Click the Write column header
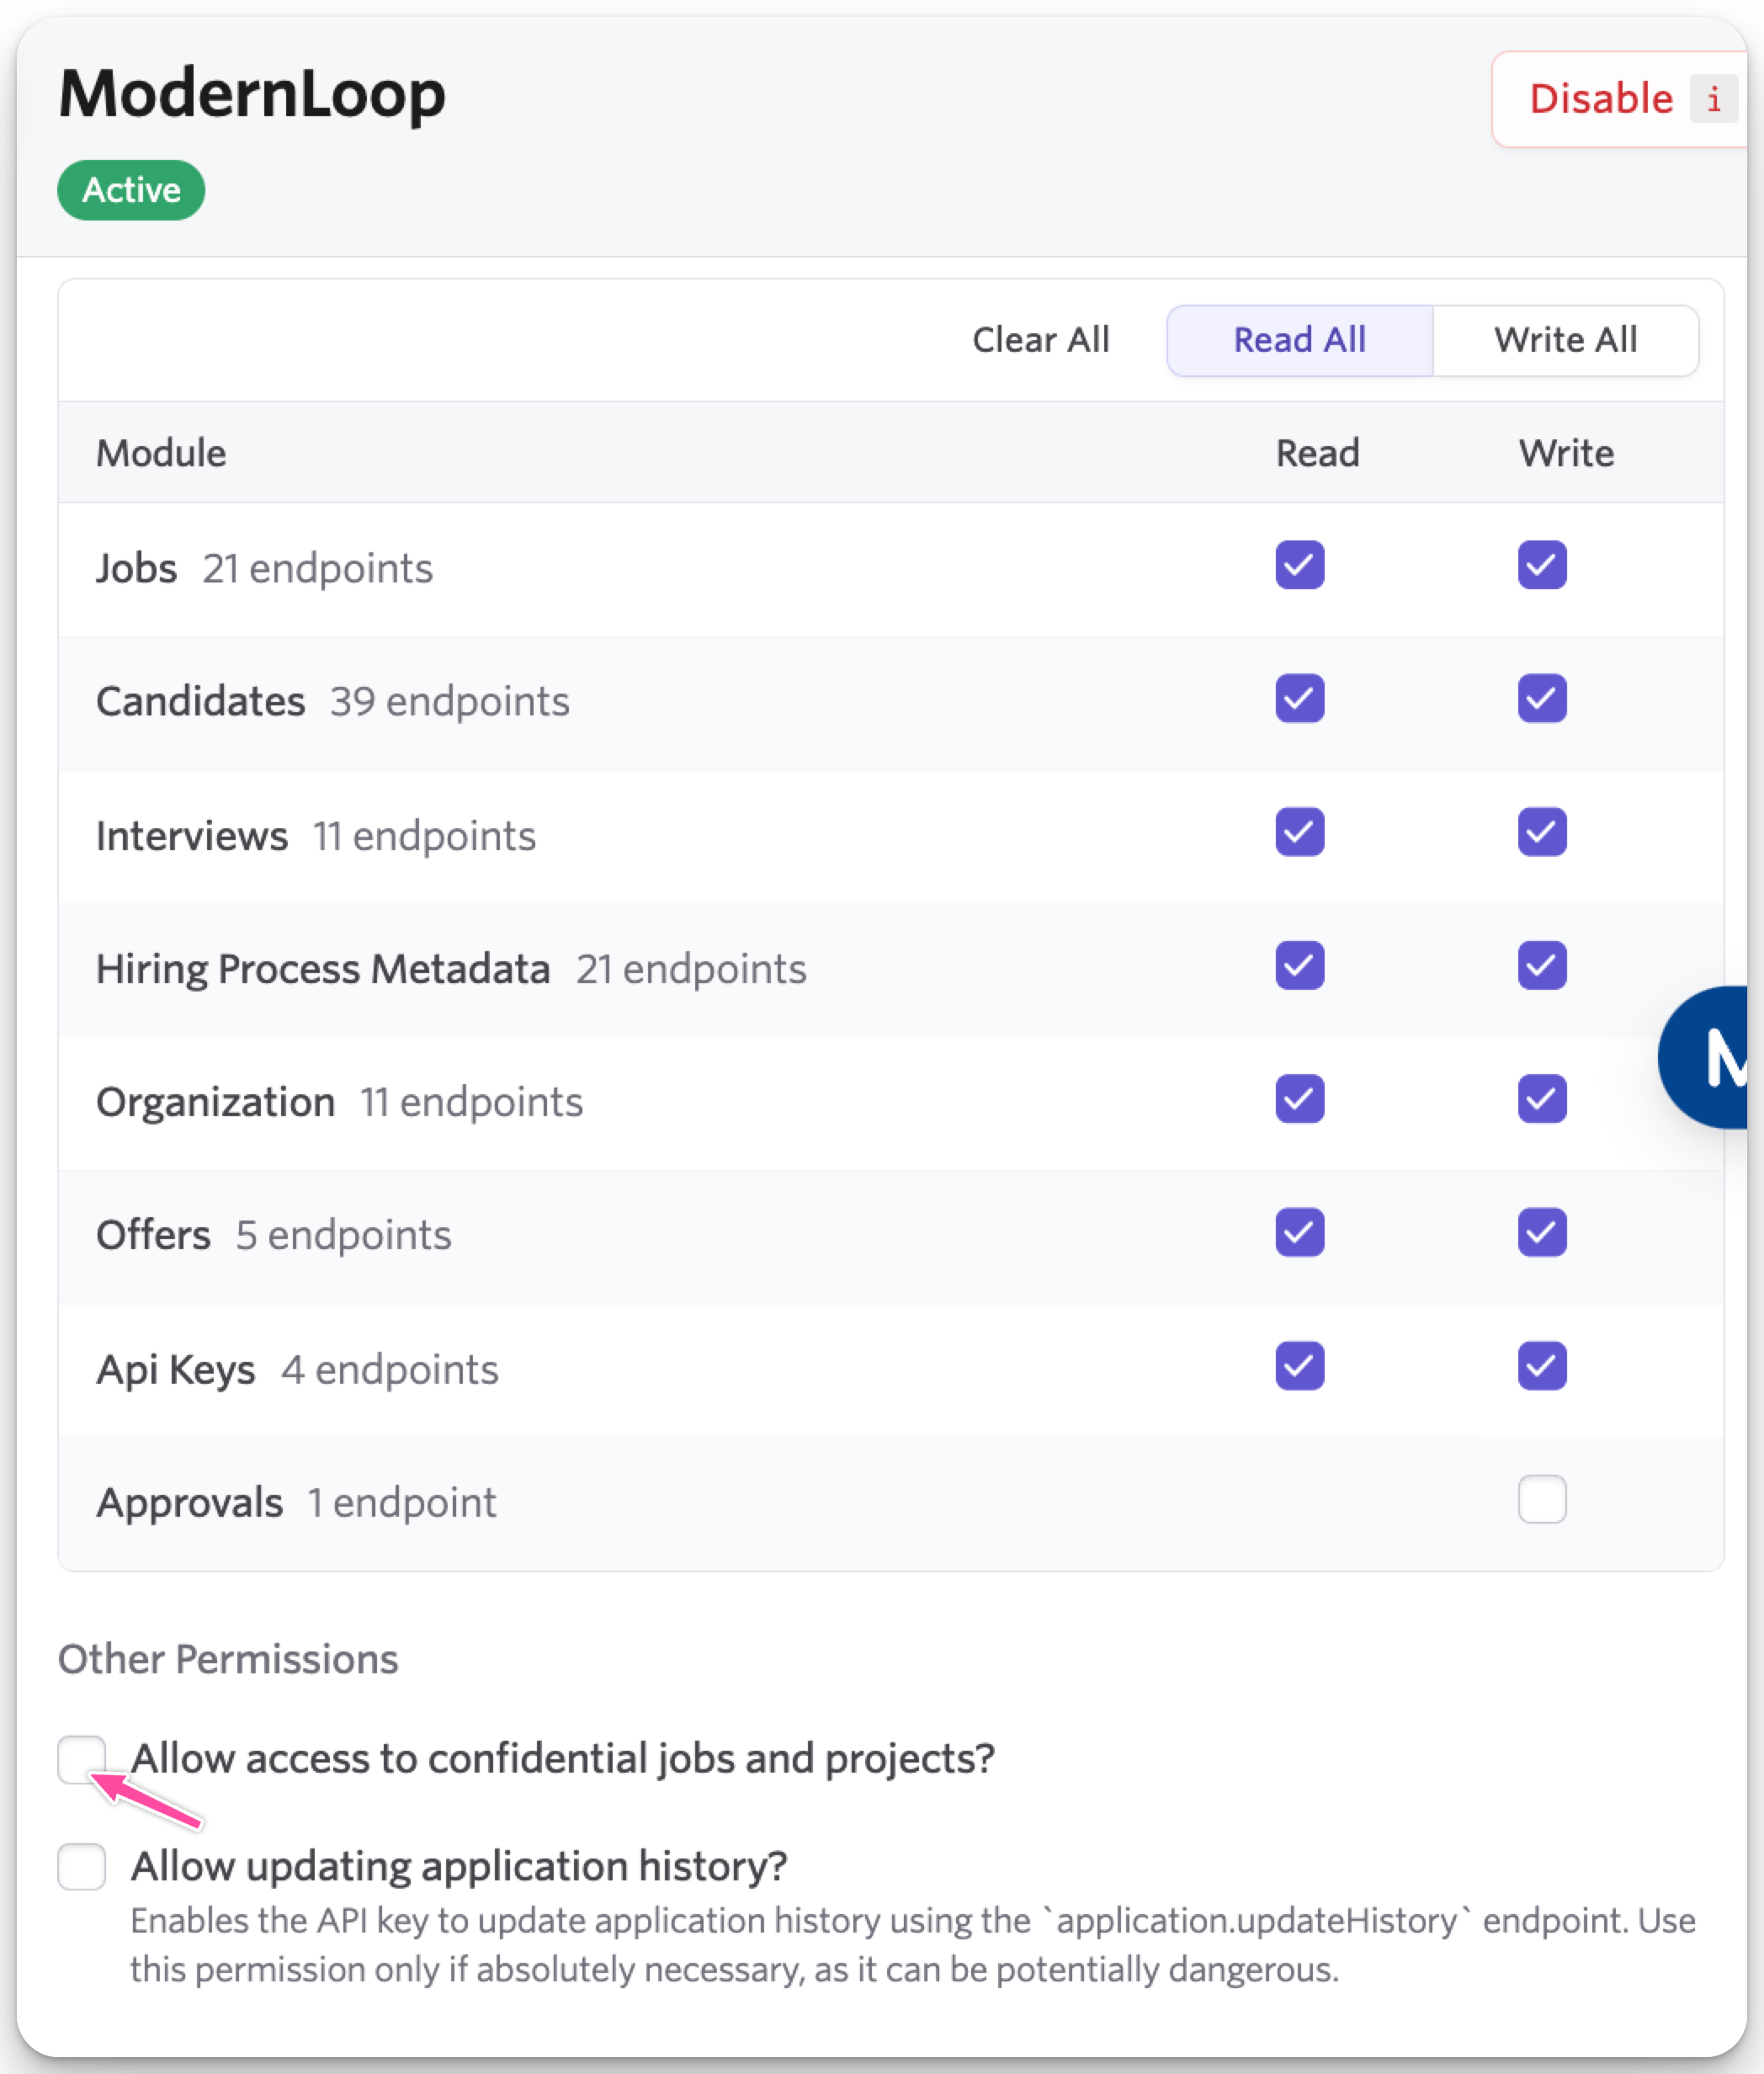 1566,453
